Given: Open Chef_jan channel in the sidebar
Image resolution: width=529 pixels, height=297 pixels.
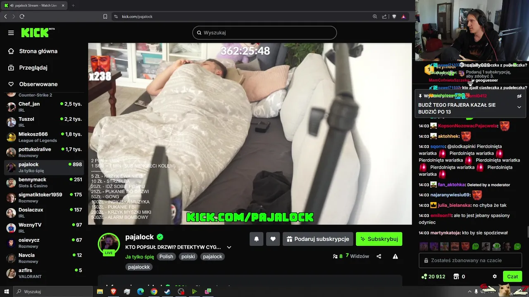Looking at the screenshot, I should 44,107.
